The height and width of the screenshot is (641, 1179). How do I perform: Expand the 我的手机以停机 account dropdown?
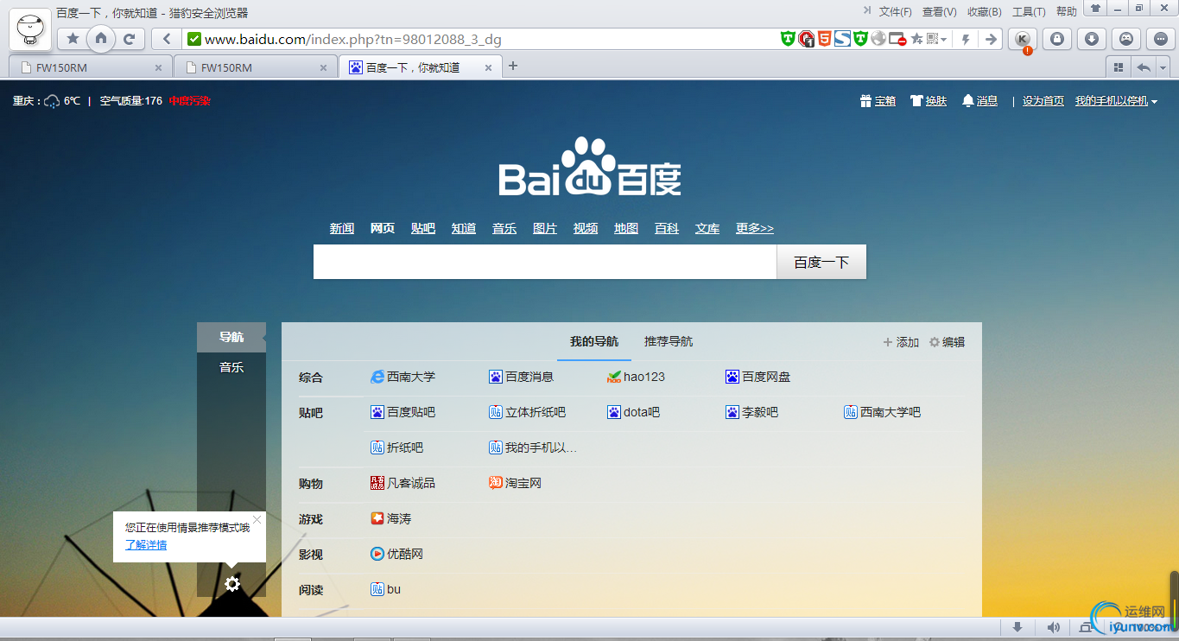pyautogui.click(x=1116, y=101)
